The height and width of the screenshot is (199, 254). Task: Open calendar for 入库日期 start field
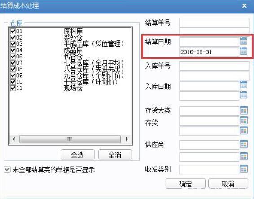244,85
